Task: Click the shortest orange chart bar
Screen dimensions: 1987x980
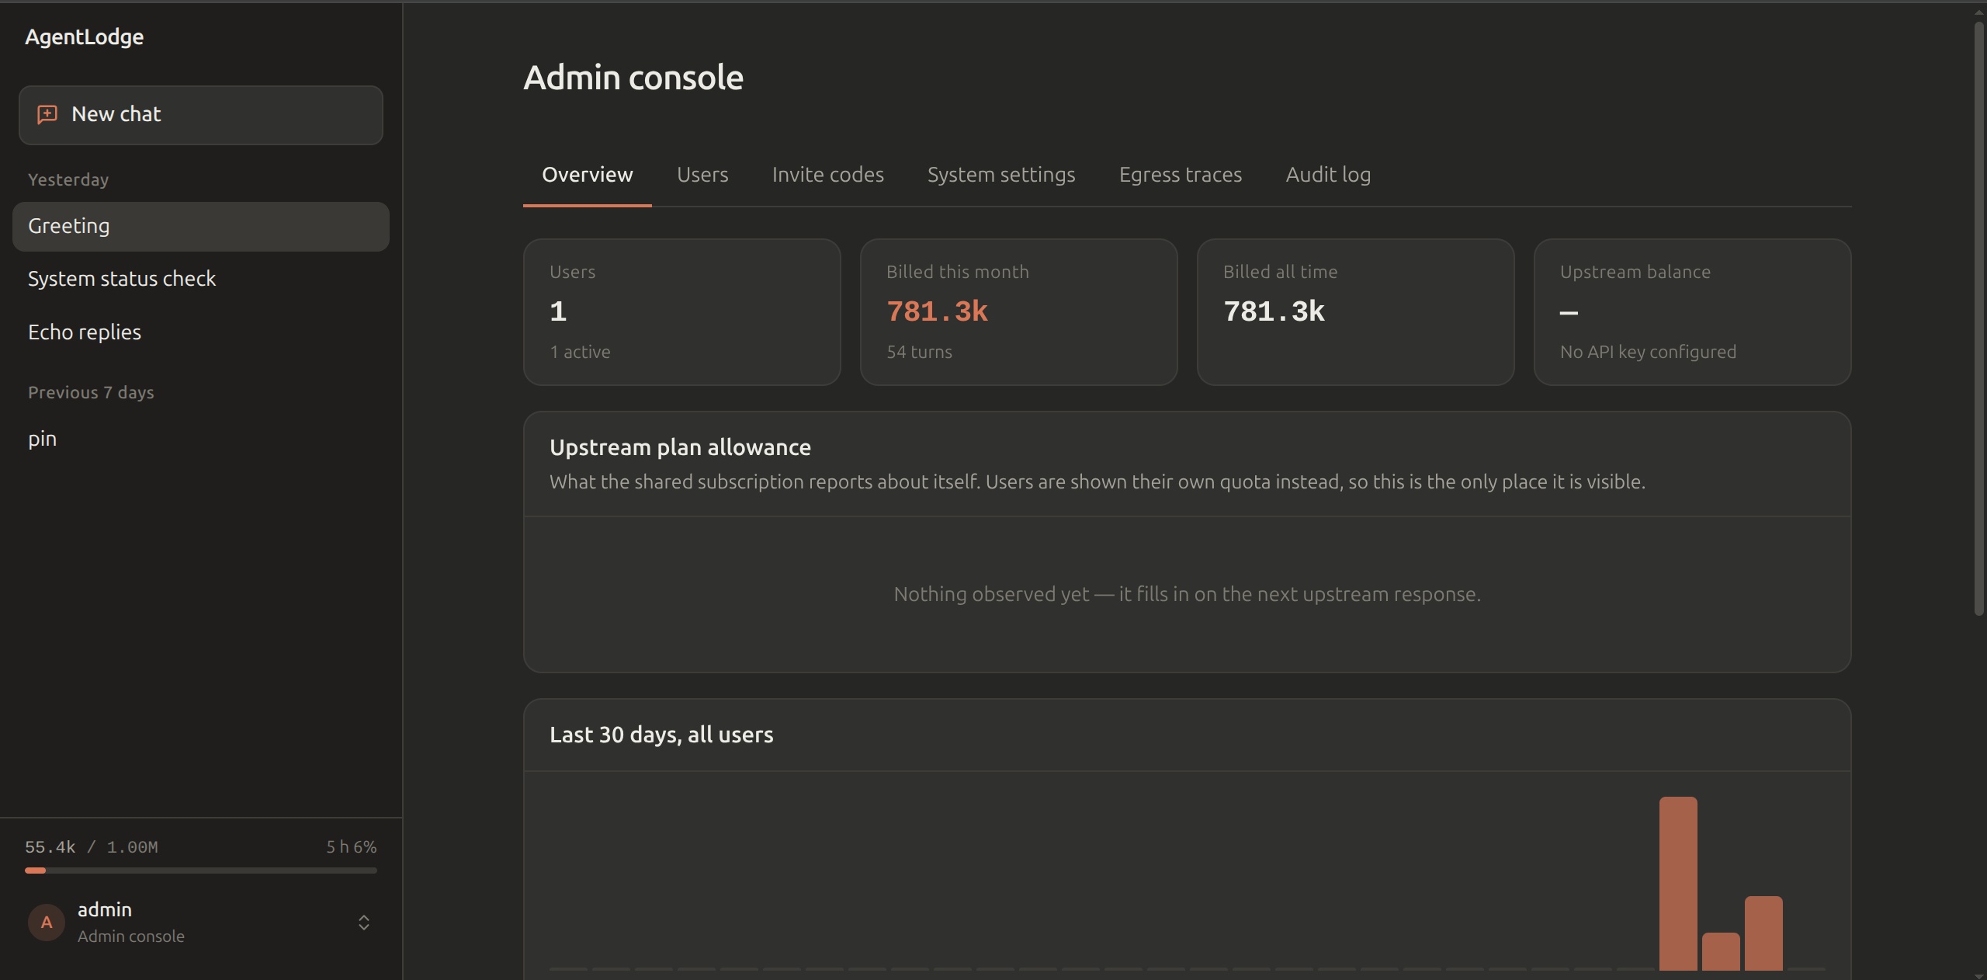Action: (x=1721, y=952)
